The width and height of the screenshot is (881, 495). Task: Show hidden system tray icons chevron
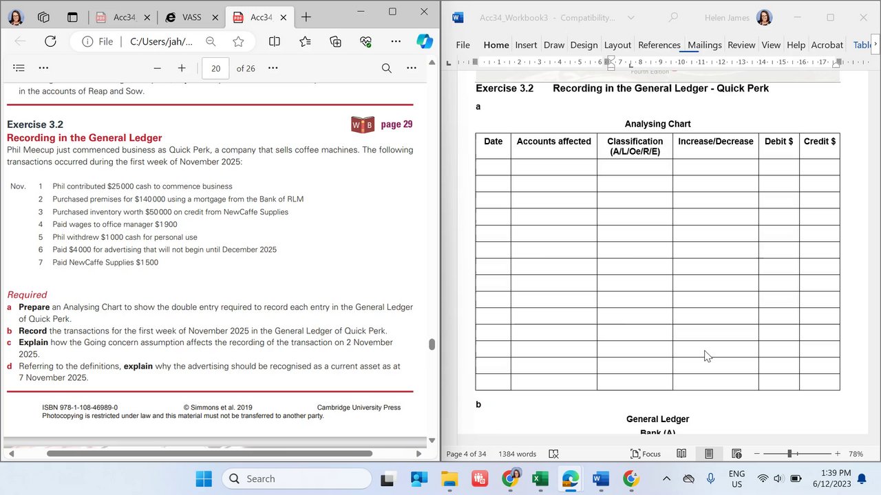pos(666,478)
